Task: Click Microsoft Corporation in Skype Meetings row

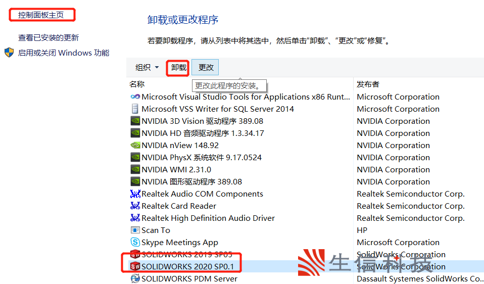Action: tap(398, 243)
